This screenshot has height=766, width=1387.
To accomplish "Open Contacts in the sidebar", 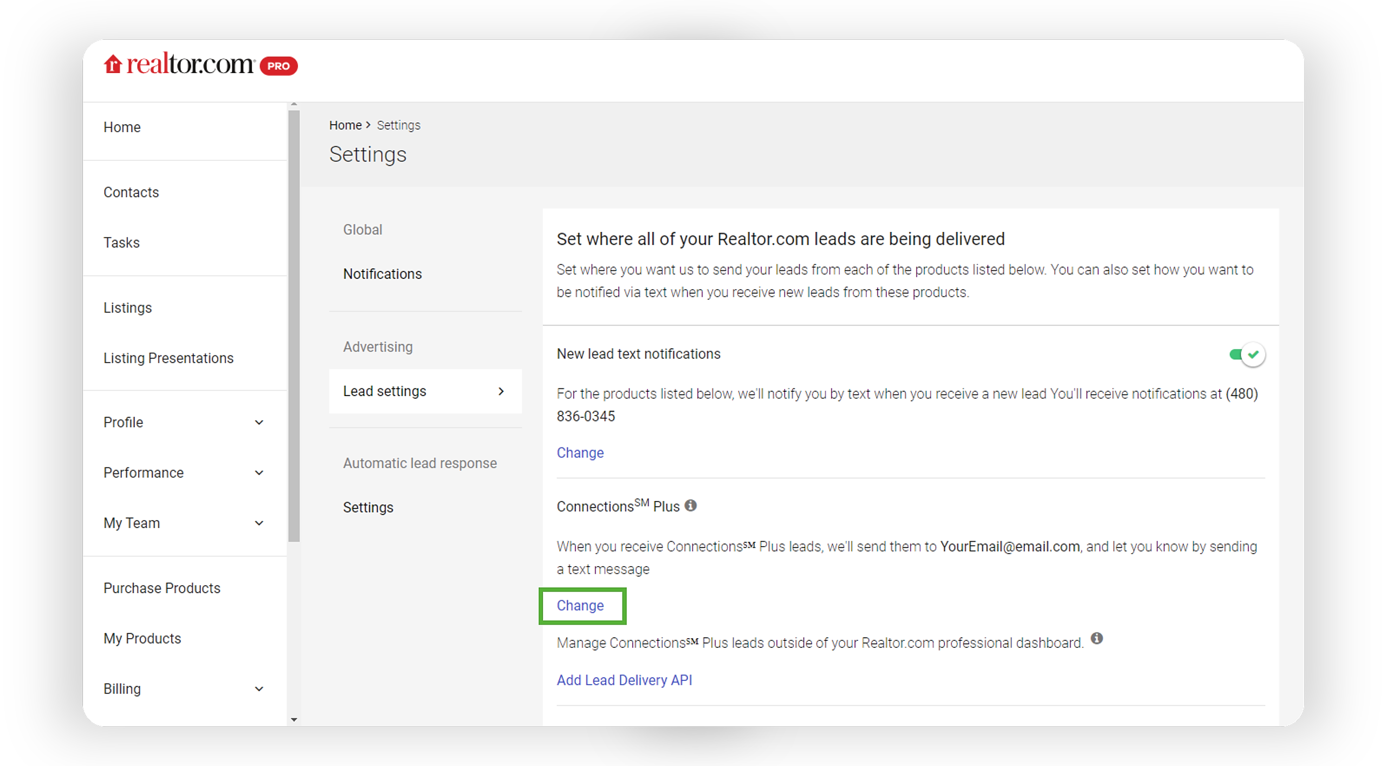I will [131, 192].
